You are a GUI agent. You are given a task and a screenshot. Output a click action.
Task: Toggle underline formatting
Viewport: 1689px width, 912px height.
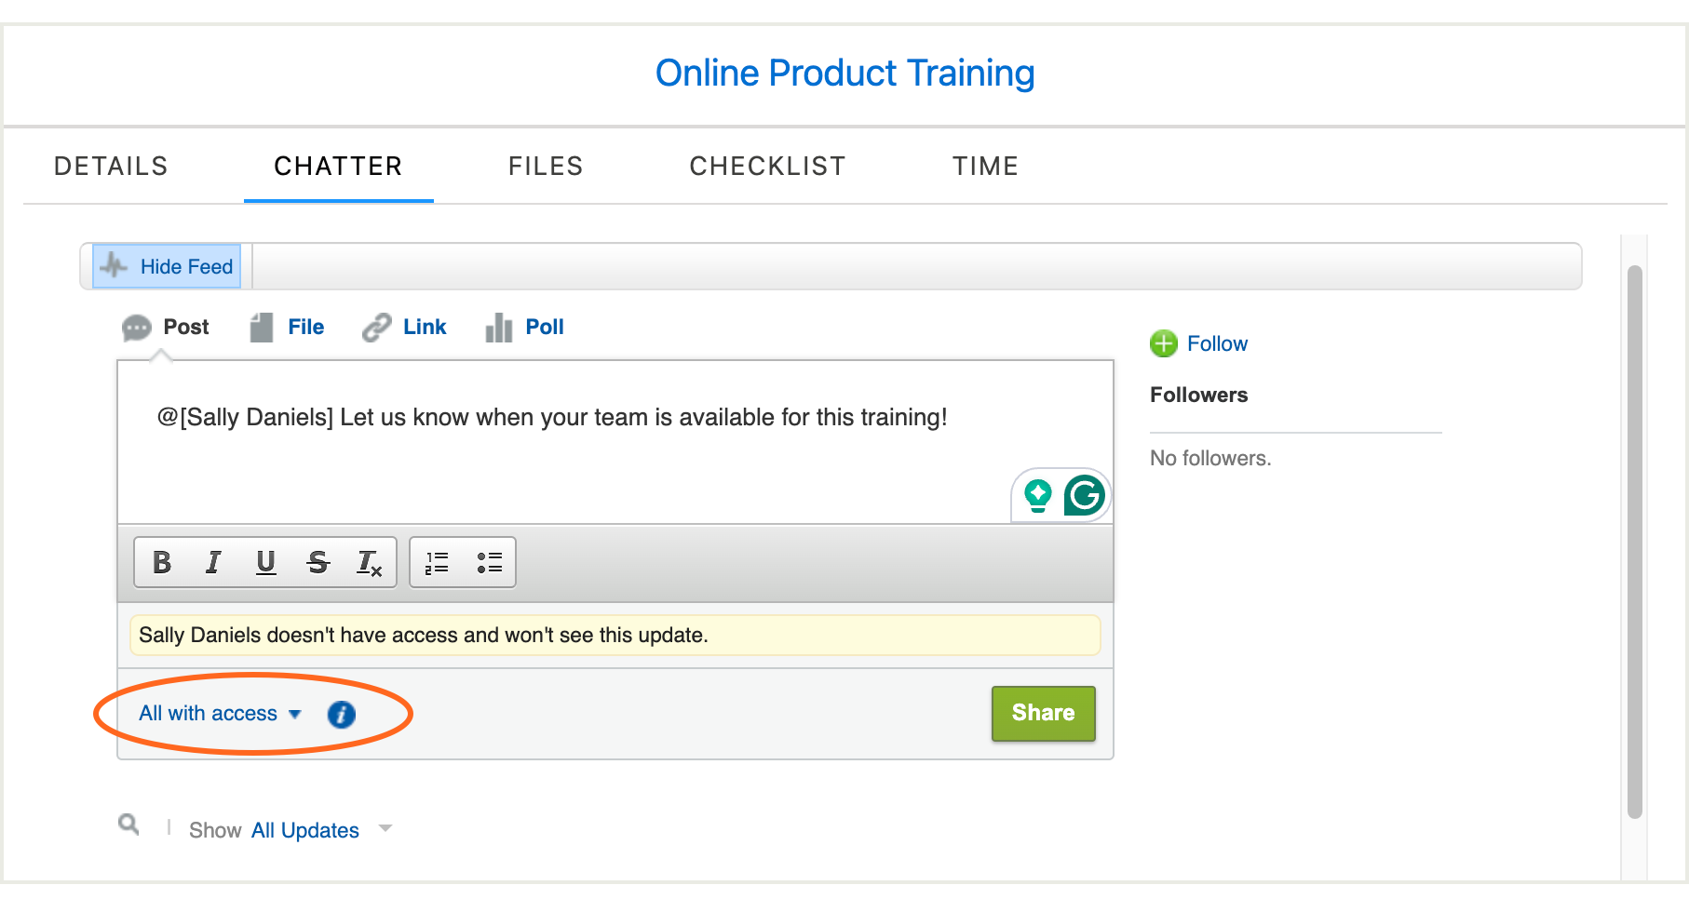tap(264, 562)
